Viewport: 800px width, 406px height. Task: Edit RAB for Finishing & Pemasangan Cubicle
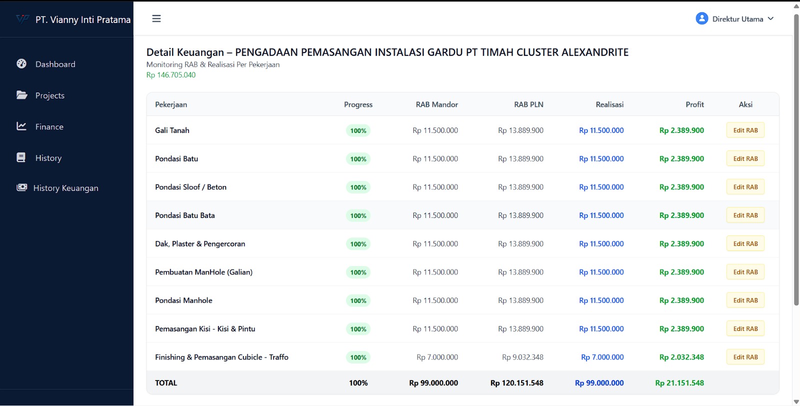pyautogui.click(x=745, y=357)
